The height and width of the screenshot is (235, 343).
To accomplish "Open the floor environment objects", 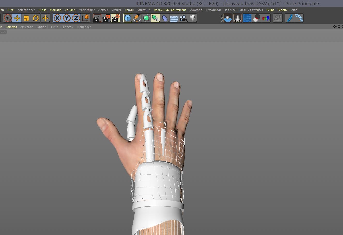I will [x=174, y=18].
